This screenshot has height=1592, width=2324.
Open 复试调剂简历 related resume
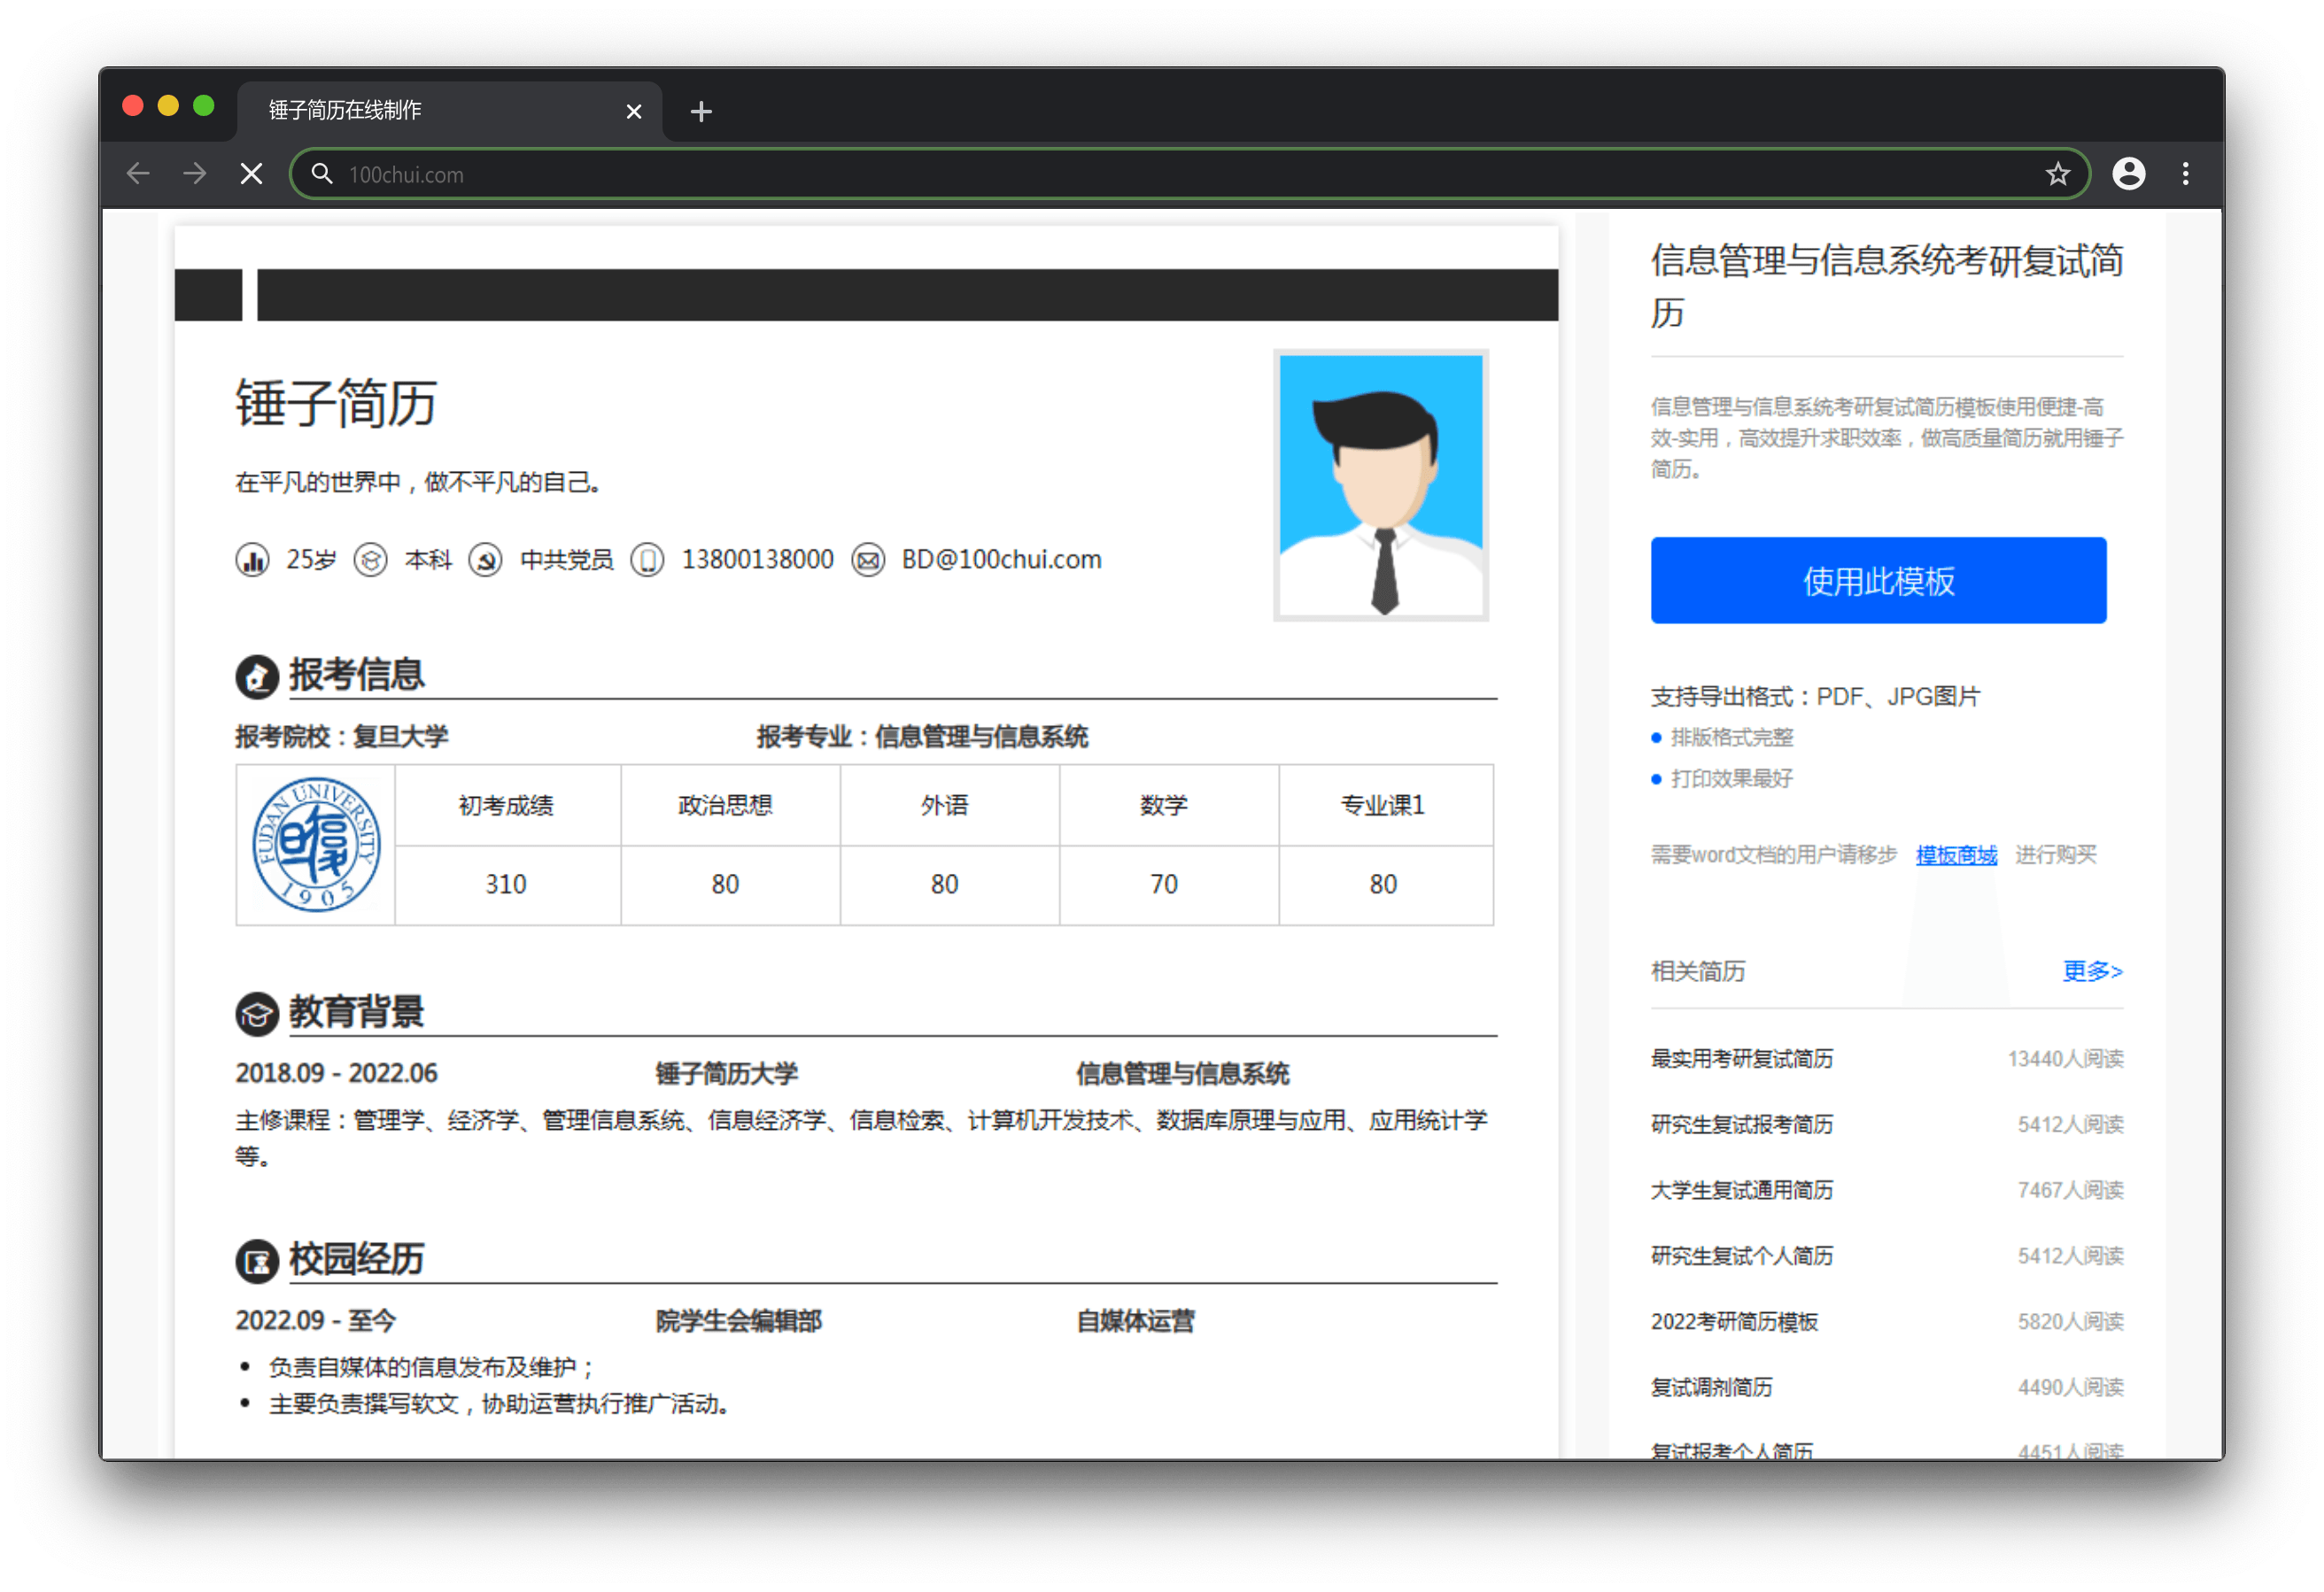[x=1711, y=1388]
